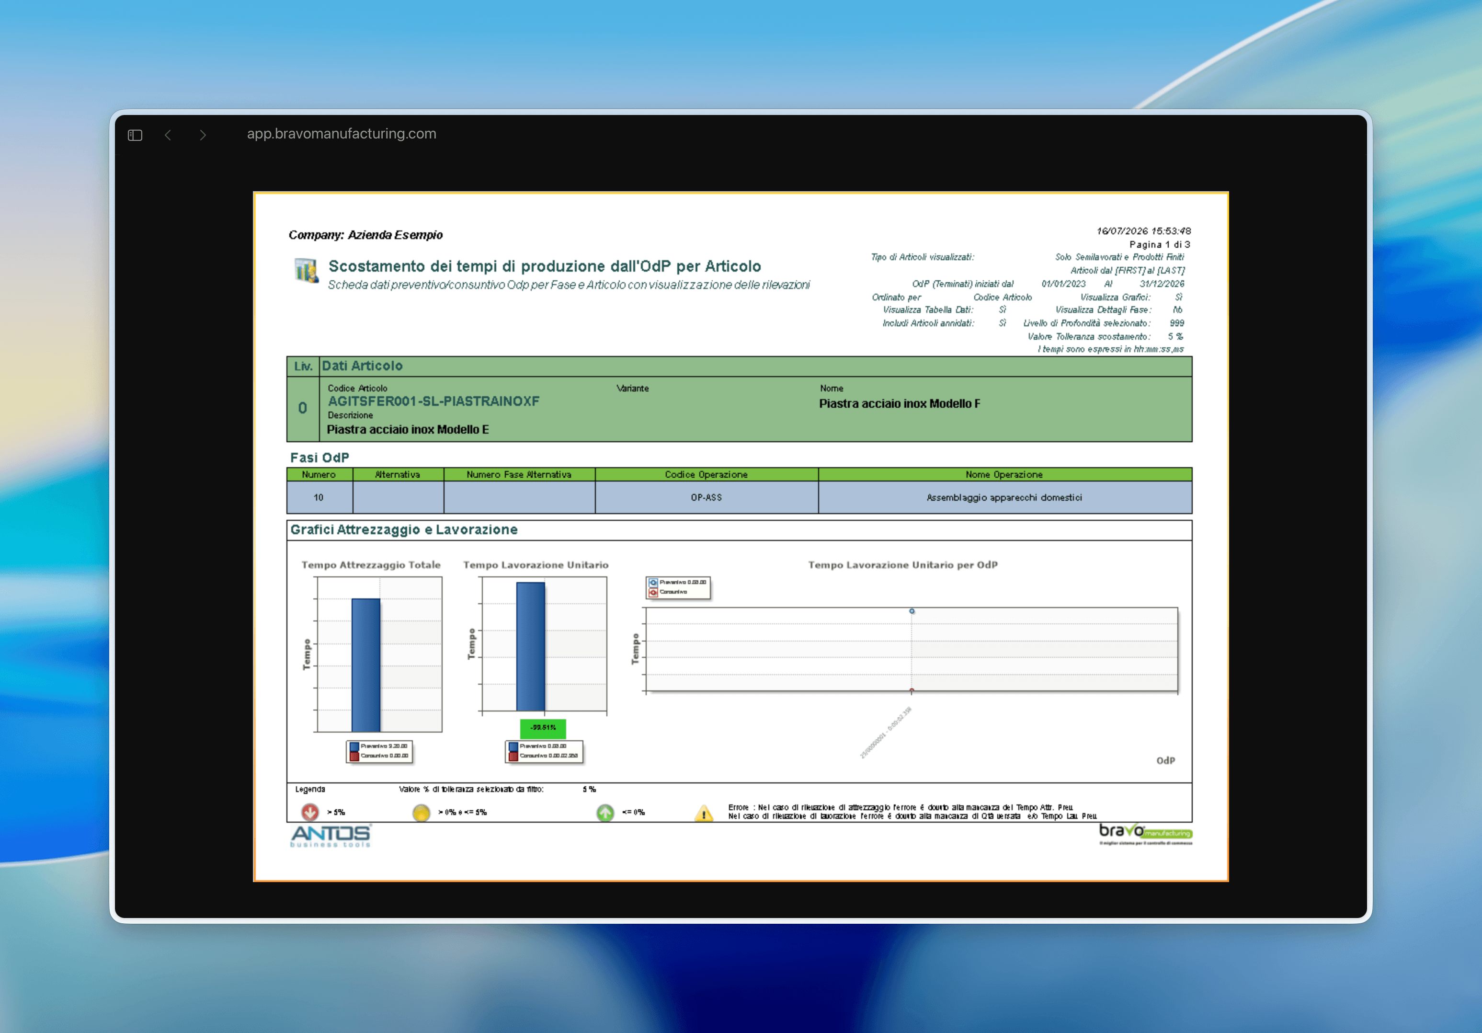Click phase number 10 cell

point(319,498)
